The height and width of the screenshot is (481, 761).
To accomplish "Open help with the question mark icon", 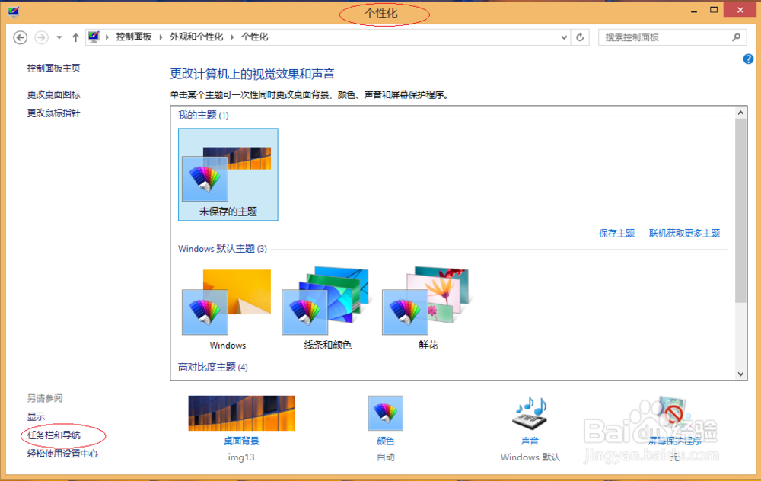I will coord(748,59).
